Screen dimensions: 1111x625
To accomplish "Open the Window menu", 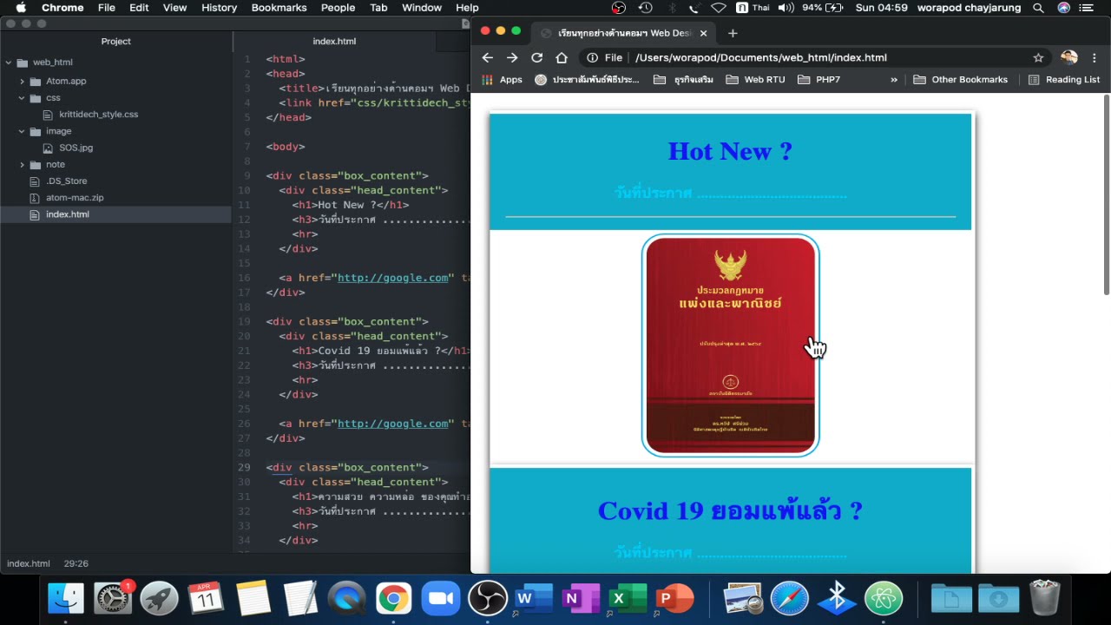I will [422, 8].
